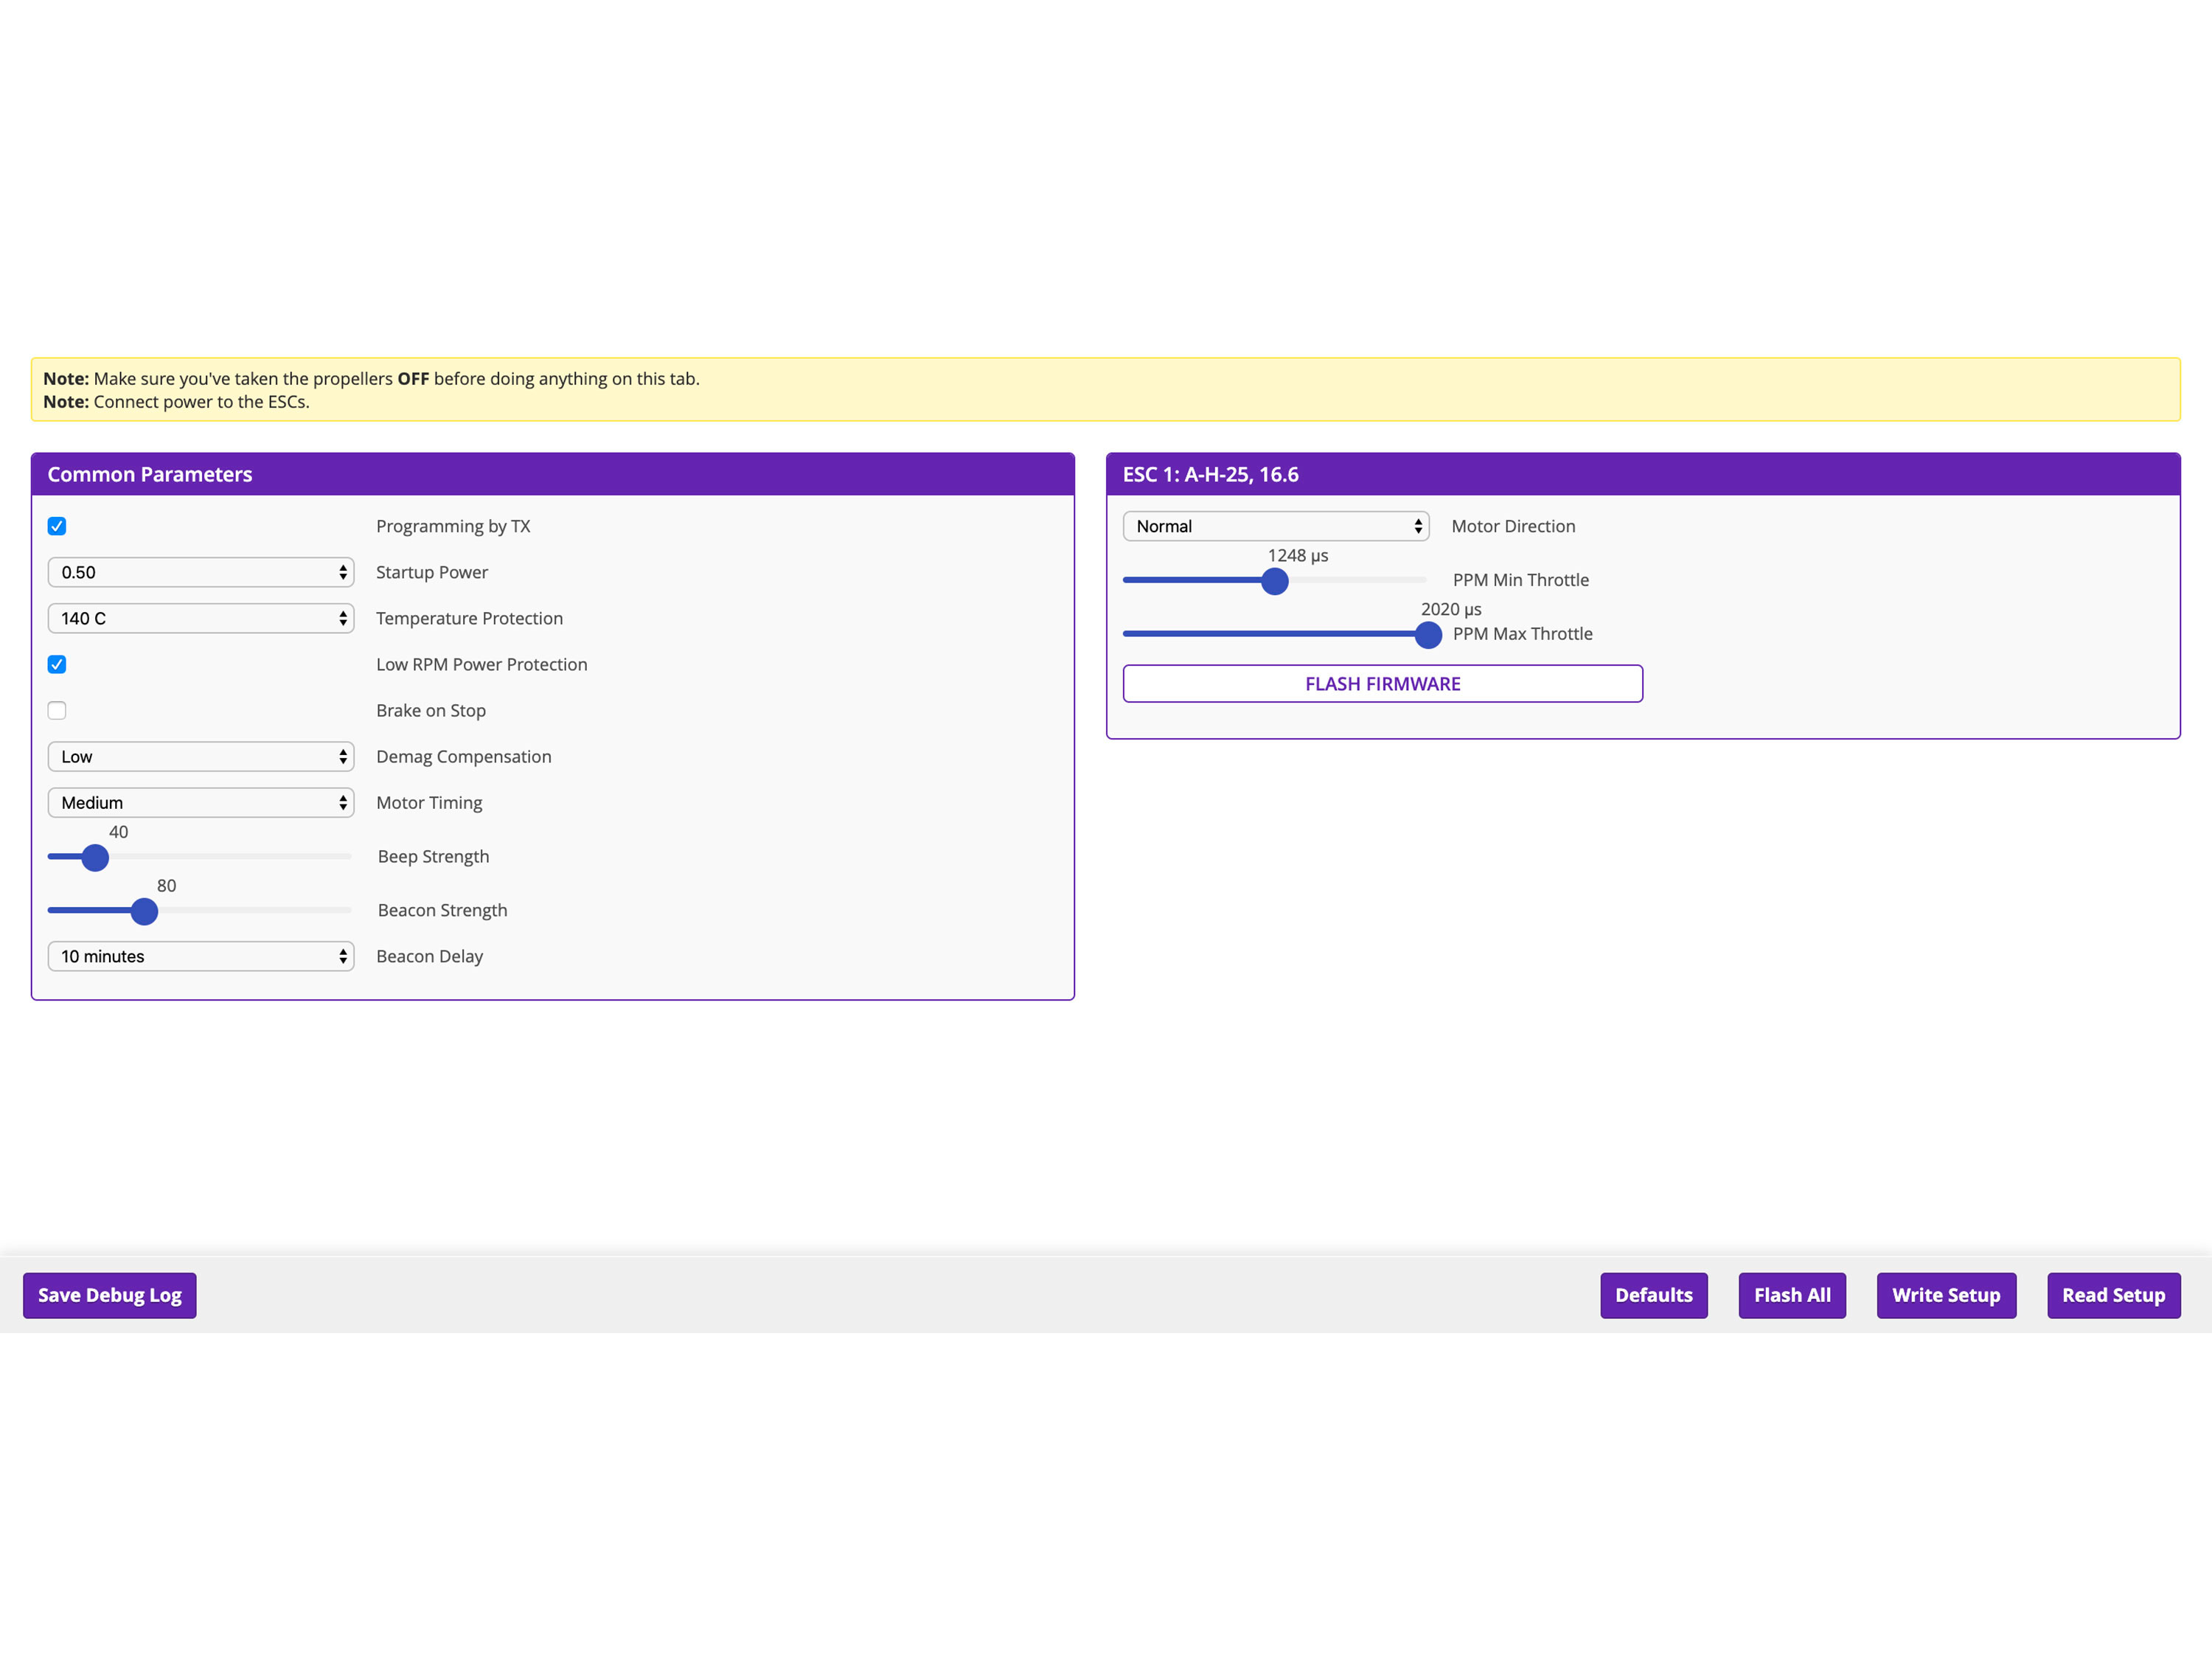Disable Low RPM Power Protection checkbox
The height and width of the screenshot is (1659, 2212).
click(57, 664)
